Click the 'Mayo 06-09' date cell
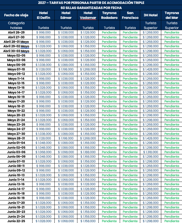182x223 pixels. [x=16, y=65]
